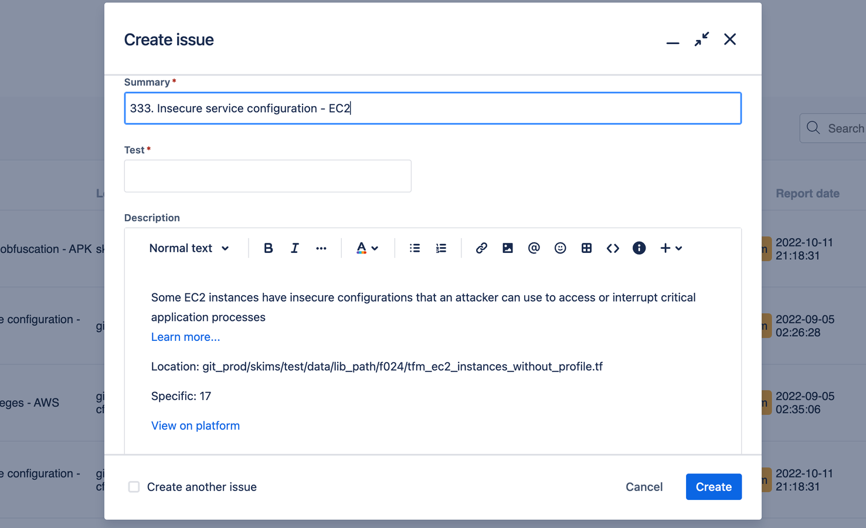Open text color picker
This screenshot has height=528, width=866.
(x=367, y=248)
